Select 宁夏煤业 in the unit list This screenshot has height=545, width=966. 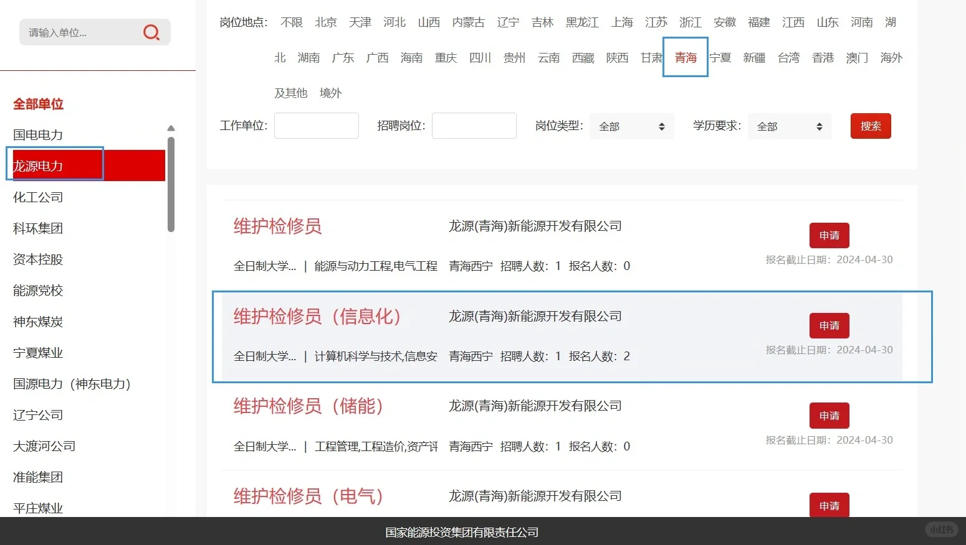tap(38, 353)
